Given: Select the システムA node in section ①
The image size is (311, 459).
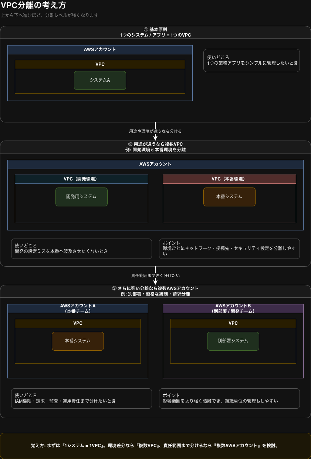Looking at the screenshot, I should coord(100,80).
